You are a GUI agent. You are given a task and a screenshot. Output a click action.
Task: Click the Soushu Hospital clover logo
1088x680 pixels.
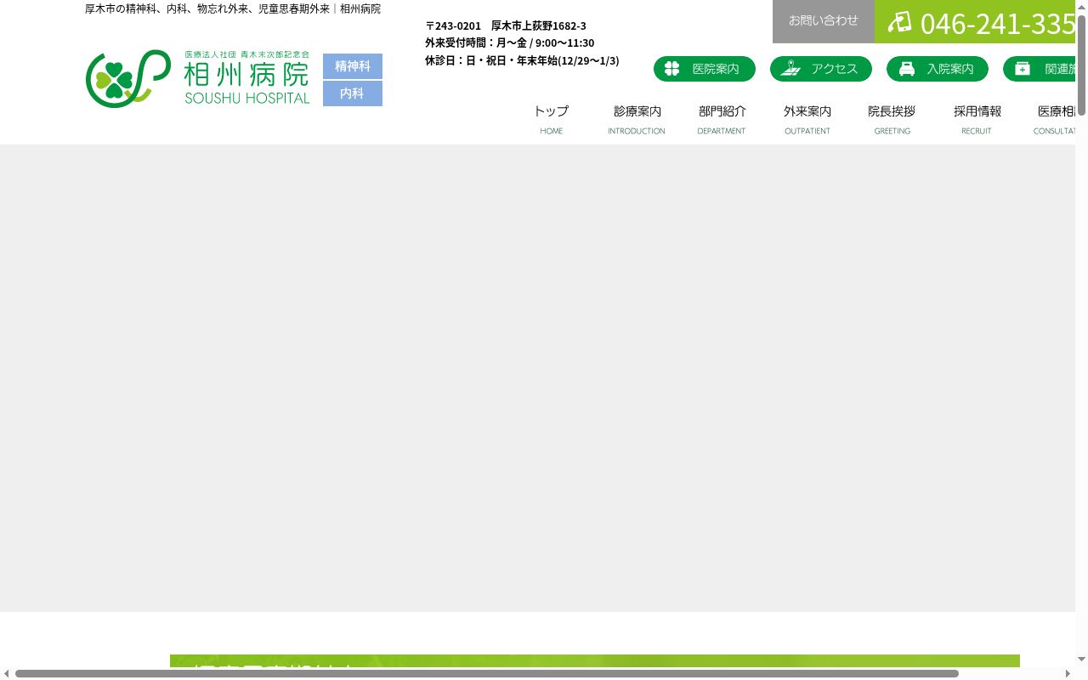[128, 78]
